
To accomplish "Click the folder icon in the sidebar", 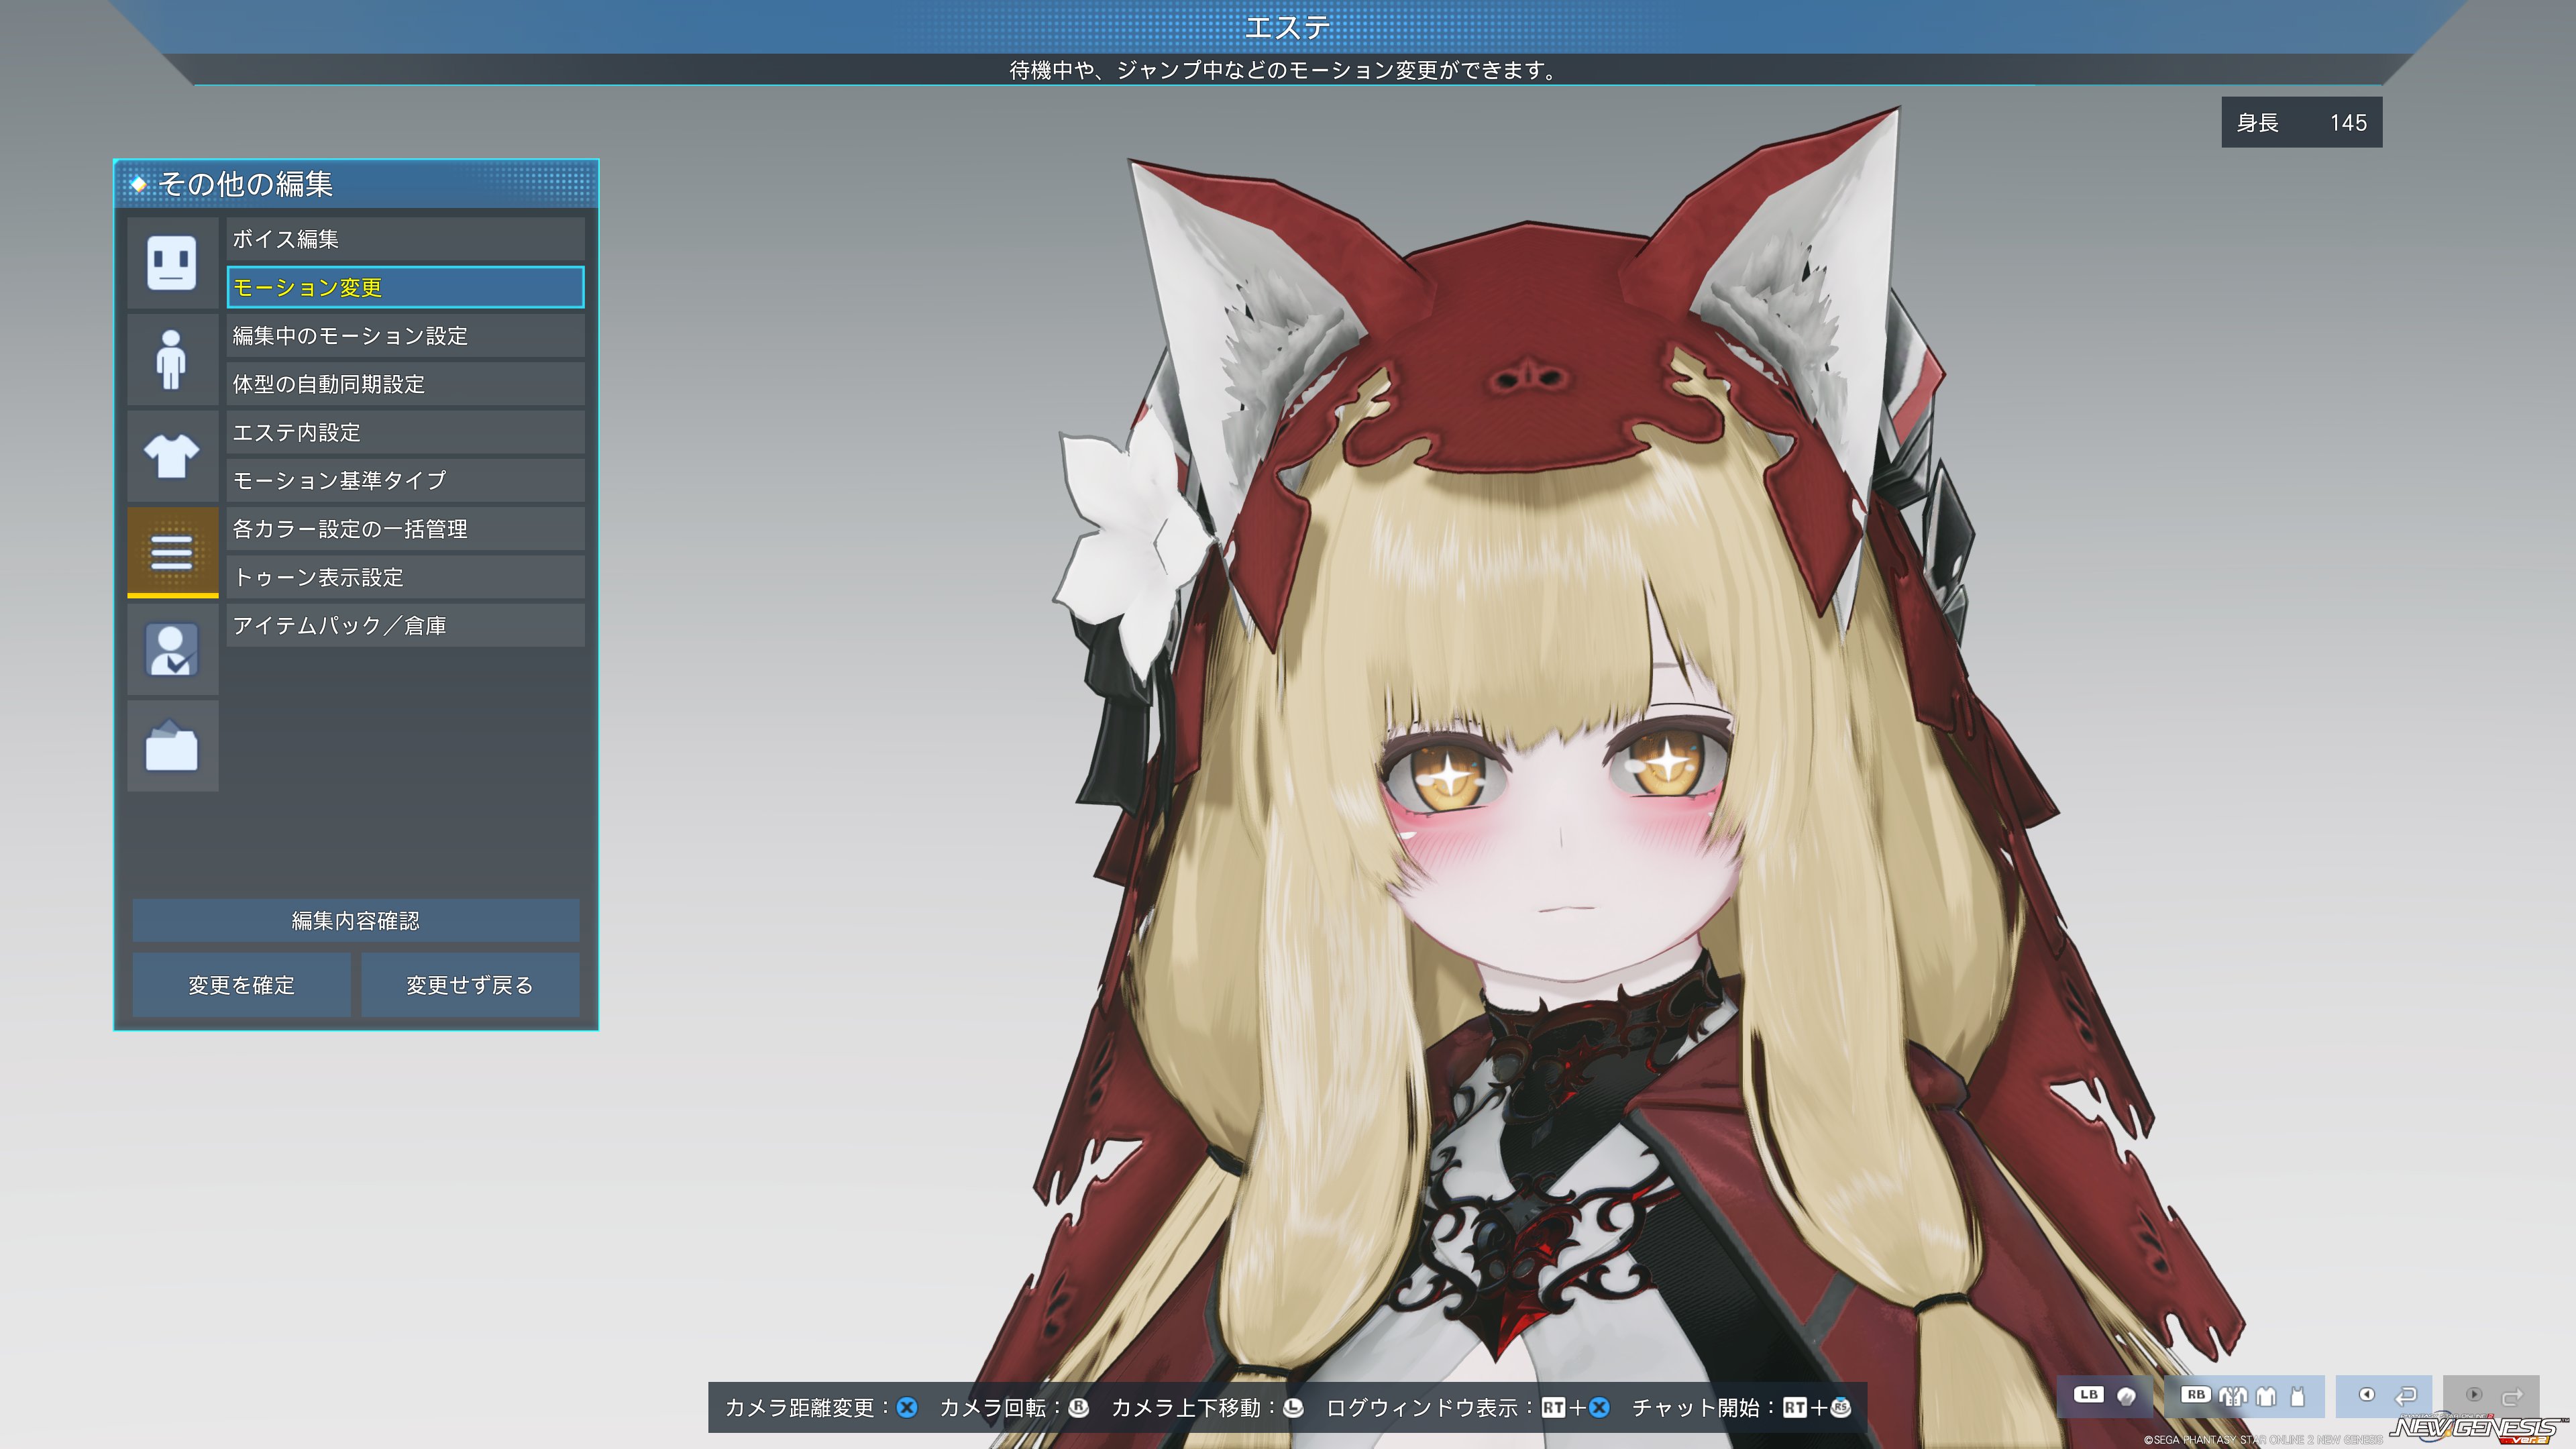I will (x=171, y=747).
